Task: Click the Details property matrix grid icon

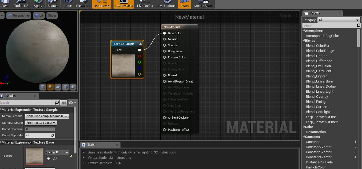Action: [64, 103]
